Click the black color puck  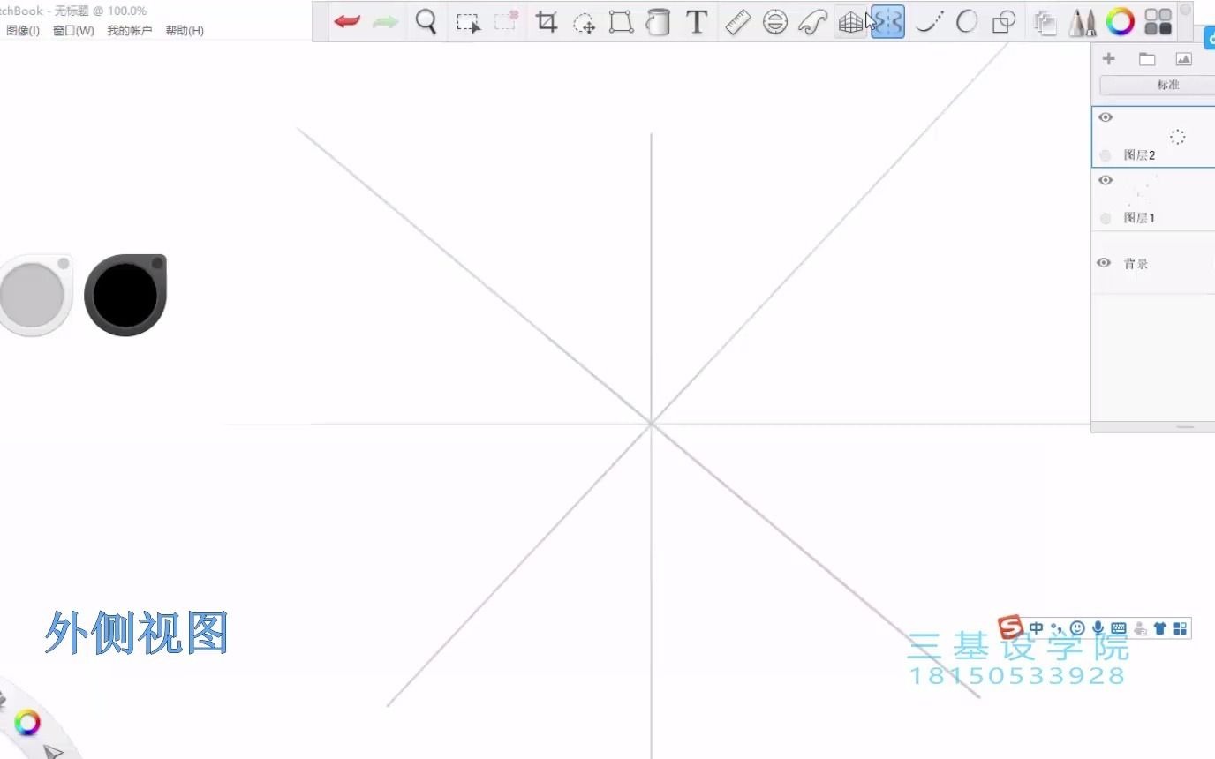coord(125,295)
